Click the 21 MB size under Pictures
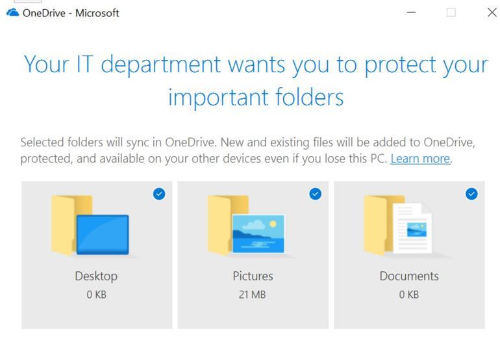The image size is (500, 348). [253, 295]
